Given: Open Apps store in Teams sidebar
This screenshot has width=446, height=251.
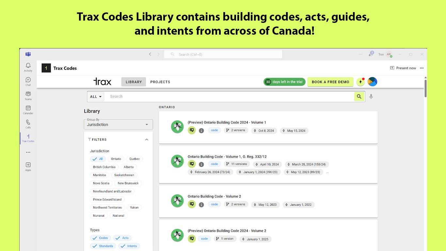Looking at the screenshot, I should (x=28, y=167).
